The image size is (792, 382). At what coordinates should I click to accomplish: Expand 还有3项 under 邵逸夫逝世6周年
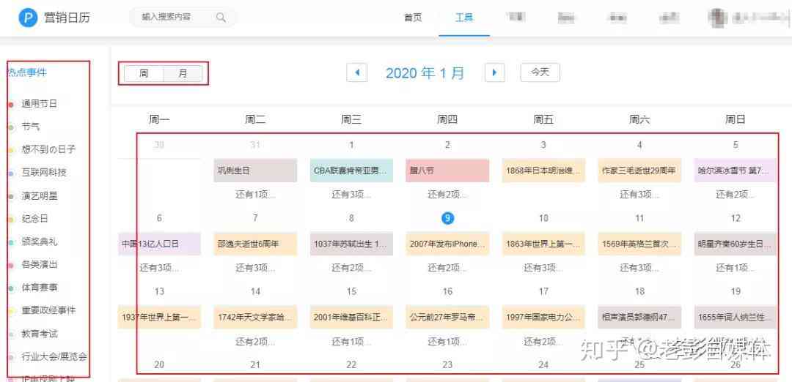pyautogui.click(x=255, y=268)
